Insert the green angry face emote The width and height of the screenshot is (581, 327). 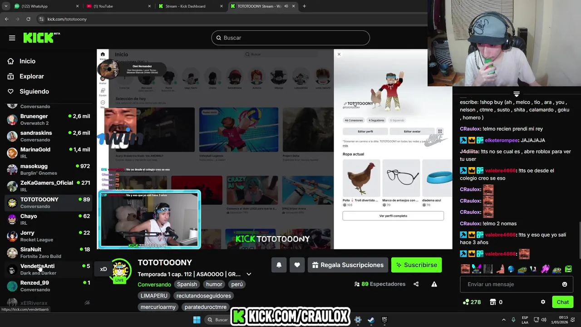(x=568, y=269)
